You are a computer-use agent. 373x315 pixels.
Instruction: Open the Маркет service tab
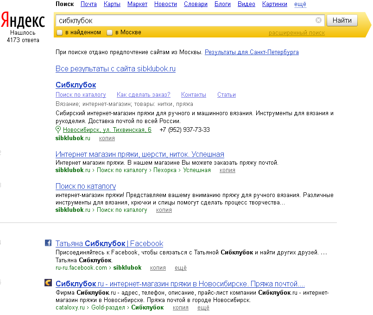point(137,4)
